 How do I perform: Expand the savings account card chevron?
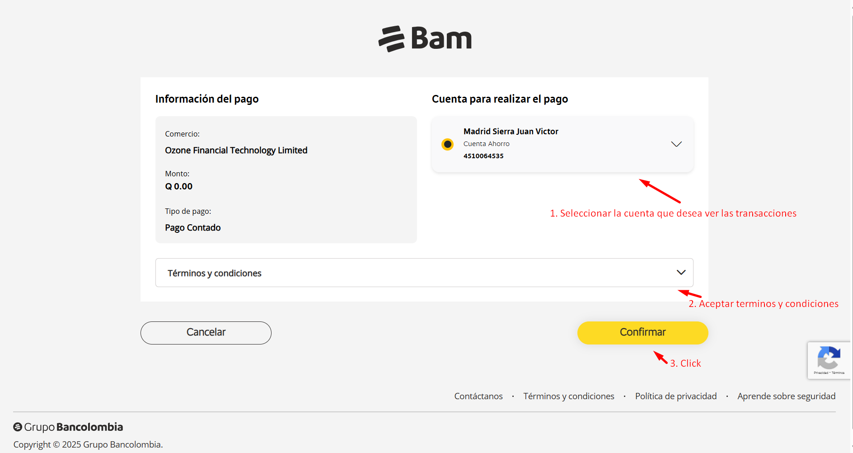[676, 144]
